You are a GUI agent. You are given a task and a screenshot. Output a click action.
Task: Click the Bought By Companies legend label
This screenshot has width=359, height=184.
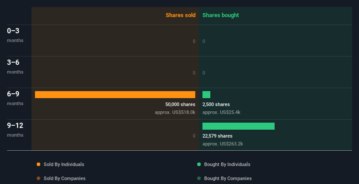tap(228, 178)
